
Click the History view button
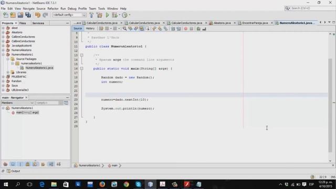[x=90, y=28]
